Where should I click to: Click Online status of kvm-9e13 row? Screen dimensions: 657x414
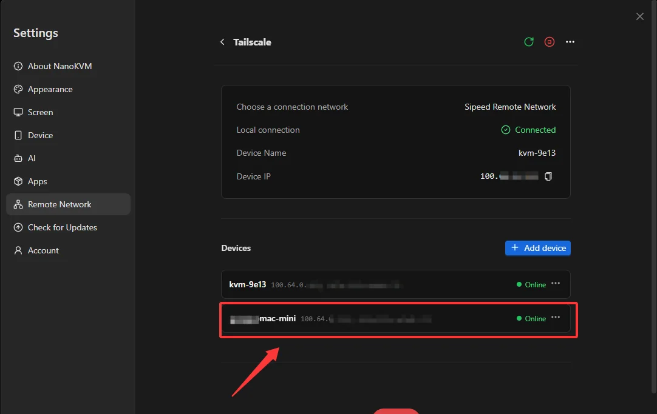click(x=531, y=284)
